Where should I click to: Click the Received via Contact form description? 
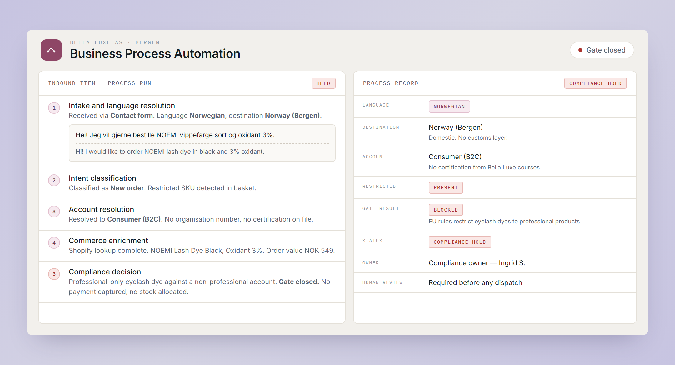(x=195, y=116)
